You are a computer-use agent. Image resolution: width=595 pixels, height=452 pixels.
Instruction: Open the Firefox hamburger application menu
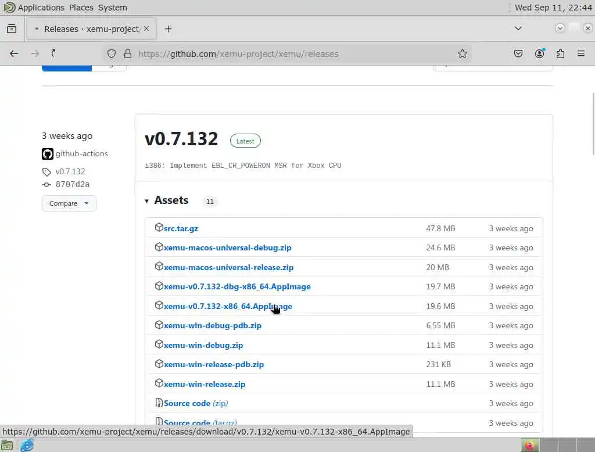581,53
